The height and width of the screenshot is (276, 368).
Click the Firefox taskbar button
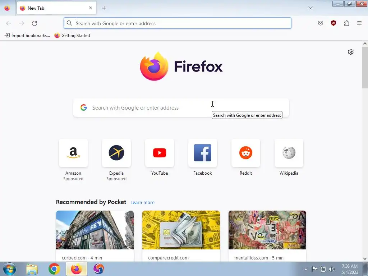pos(77,269)
